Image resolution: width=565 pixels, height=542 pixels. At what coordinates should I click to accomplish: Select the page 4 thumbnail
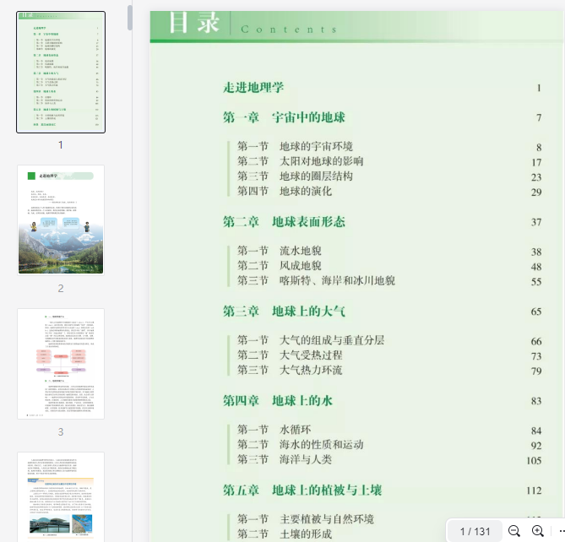point(61,497)
